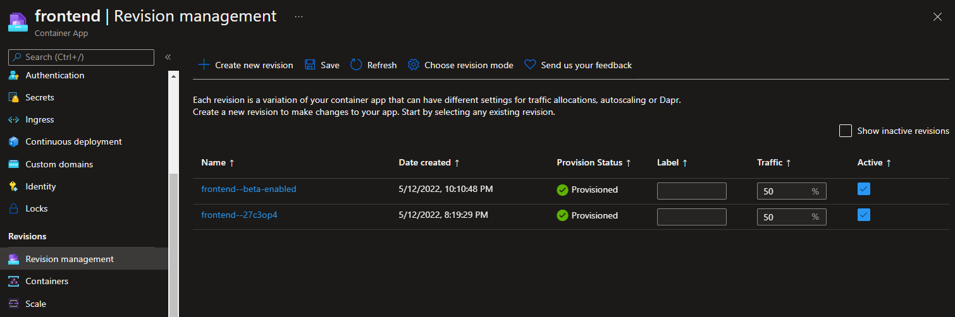Sort by Label column
This screenshot has width=955, height=317.
coord(672,163)
